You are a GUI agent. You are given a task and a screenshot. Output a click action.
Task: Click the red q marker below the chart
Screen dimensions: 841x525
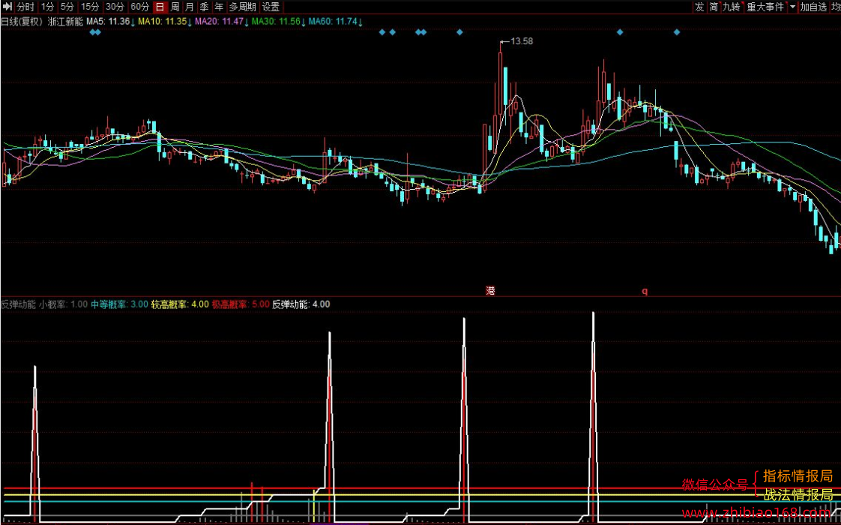pyautogui.click(x=645, y=291)
